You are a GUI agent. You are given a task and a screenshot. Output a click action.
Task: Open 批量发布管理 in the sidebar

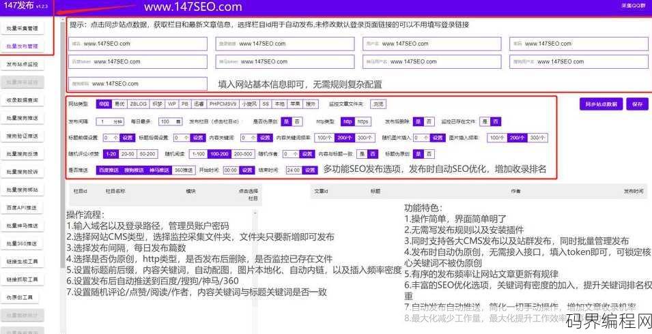[22, 46]
